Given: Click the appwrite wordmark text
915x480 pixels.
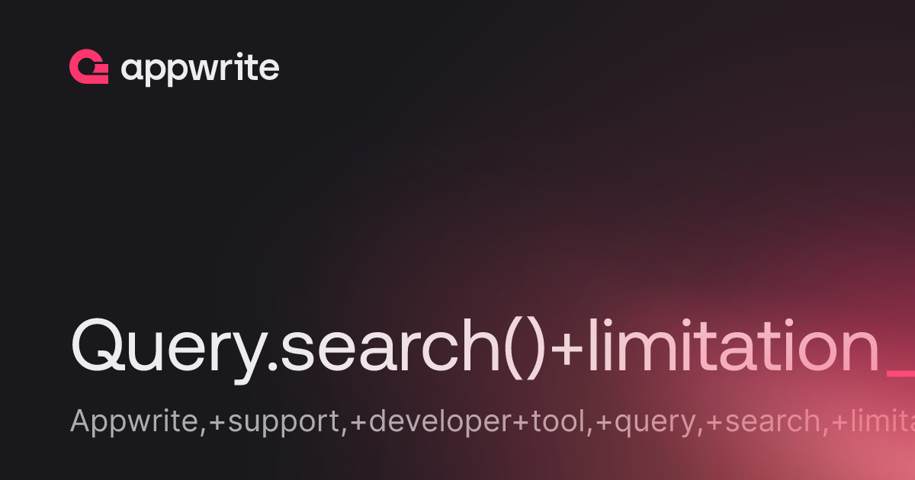Looking at the screenshot, I should click(200, 69).
